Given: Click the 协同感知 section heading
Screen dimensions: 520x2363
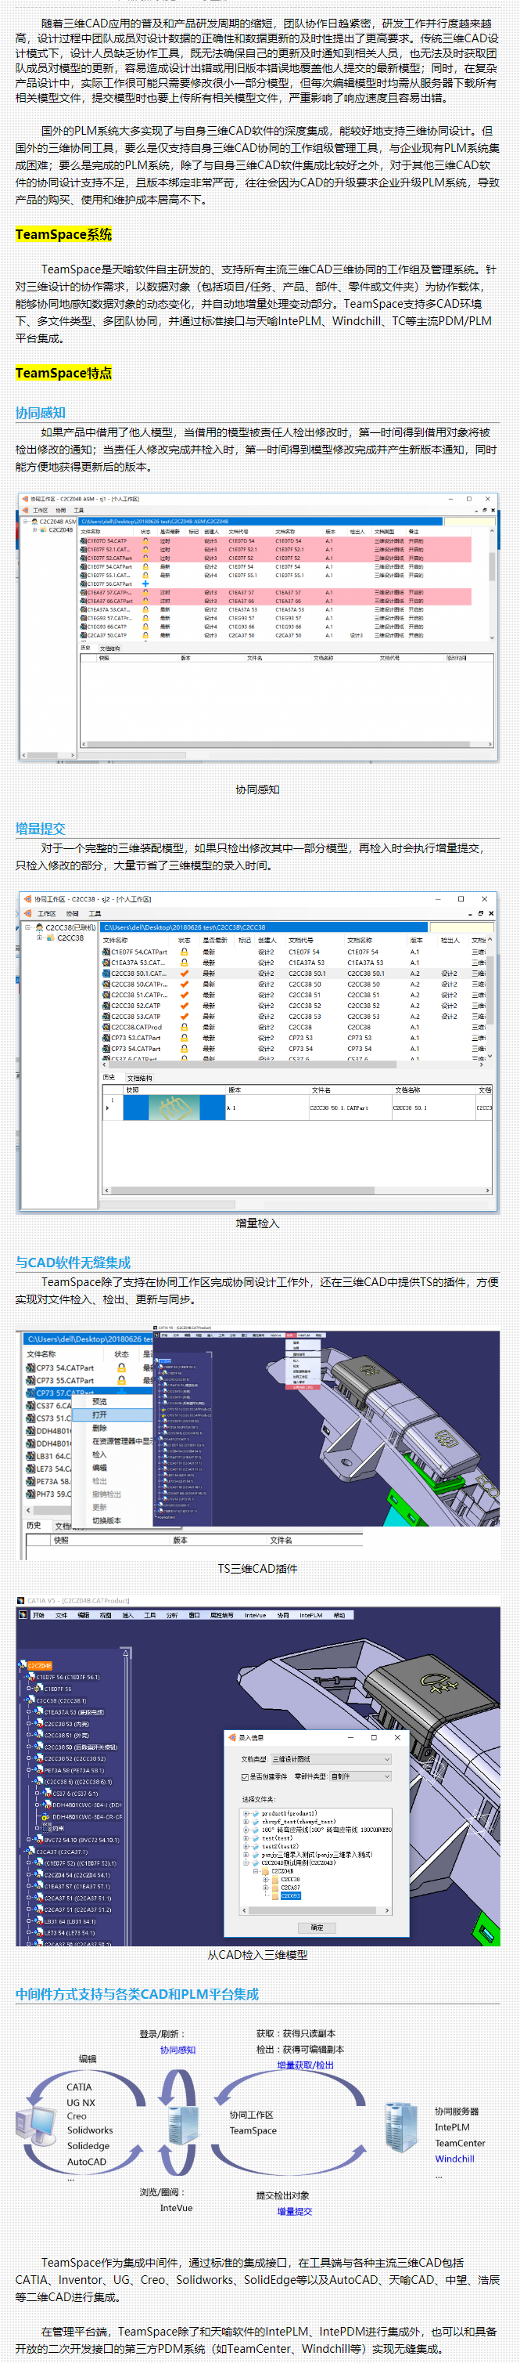Looking at the screenshot, I should pyautogui.click(x=41, y=413).
